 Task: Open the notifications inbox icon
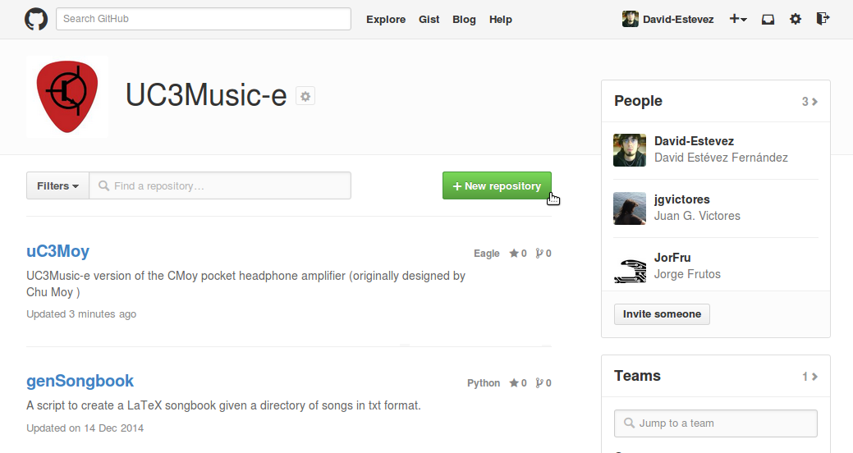point(768,20)
